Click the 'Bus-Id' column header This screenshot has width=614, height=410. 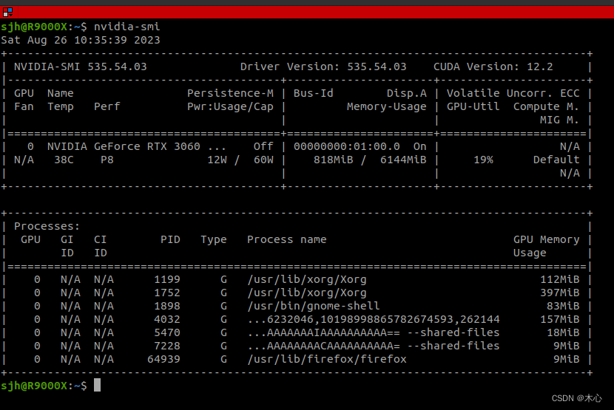pyautogui.click(x=313, y=94)
